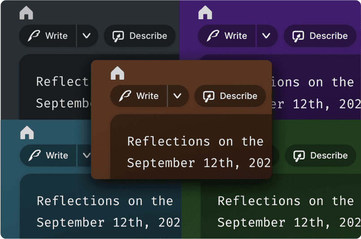Open the Write dropdown chevron in the teal panel
The image size is (361, 239).
tap(86, 155)
